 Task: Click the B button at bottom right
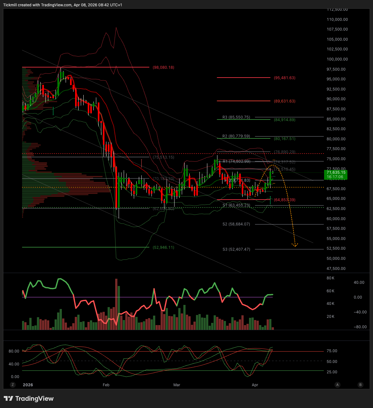pos(360,385)
